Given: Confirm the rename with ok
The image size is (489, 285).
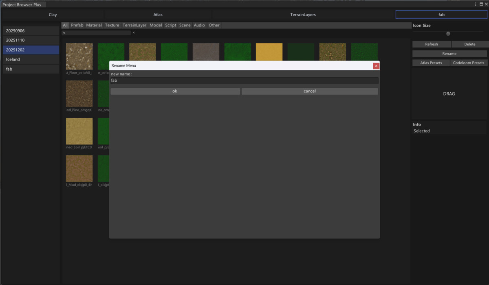Looking at the screenshot, I should click(x=175, y=91).
